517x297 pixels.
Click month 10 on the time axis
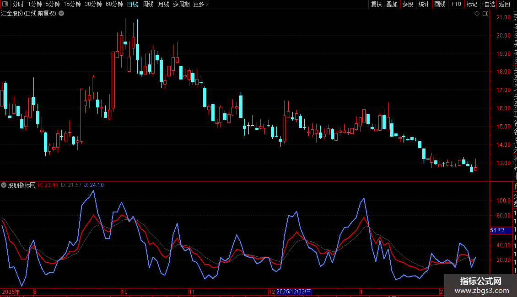pyautogui.click(x=124, y=292)
